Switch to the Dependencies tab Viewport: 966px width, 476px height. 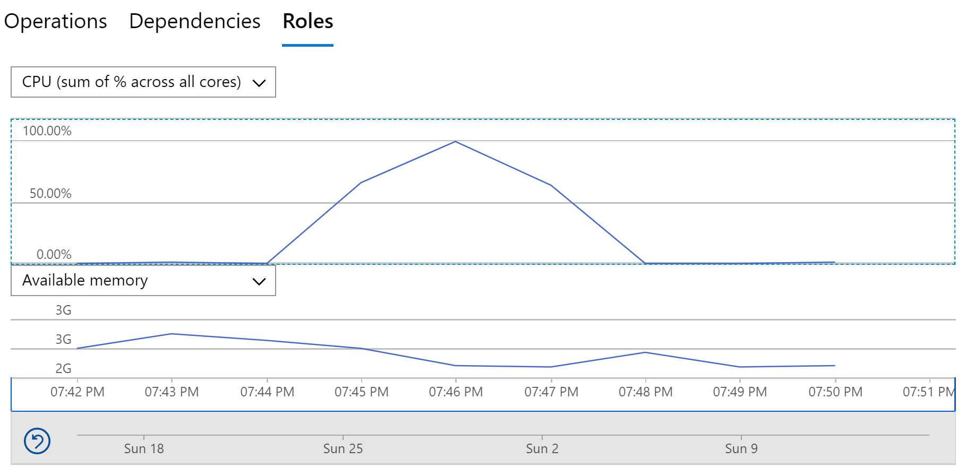[x=194, y=22]
